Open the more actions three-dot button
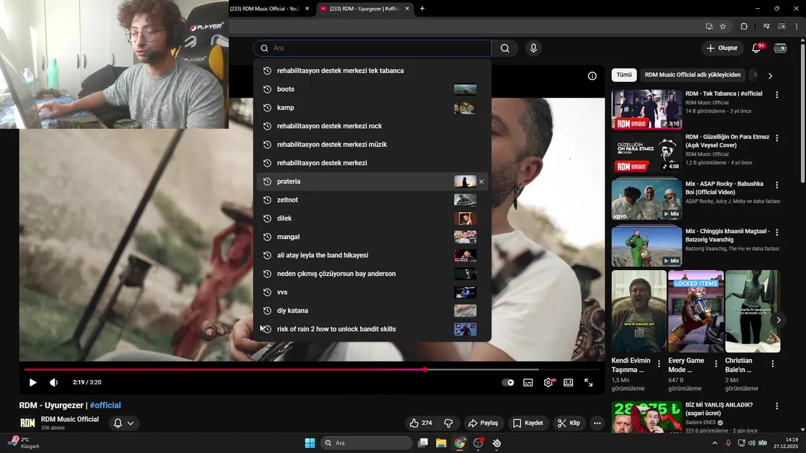This screenshot has width=806, height=453. click(x=597, y=423)
